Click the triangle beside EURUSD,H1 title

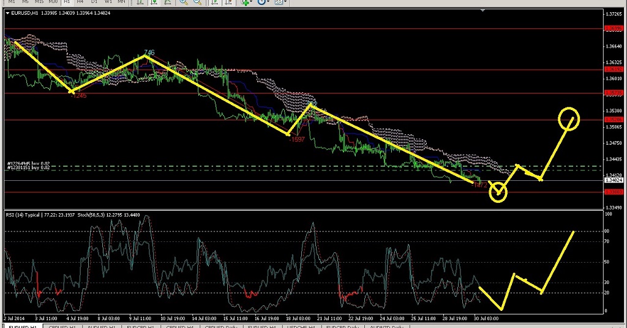(7, 14)
